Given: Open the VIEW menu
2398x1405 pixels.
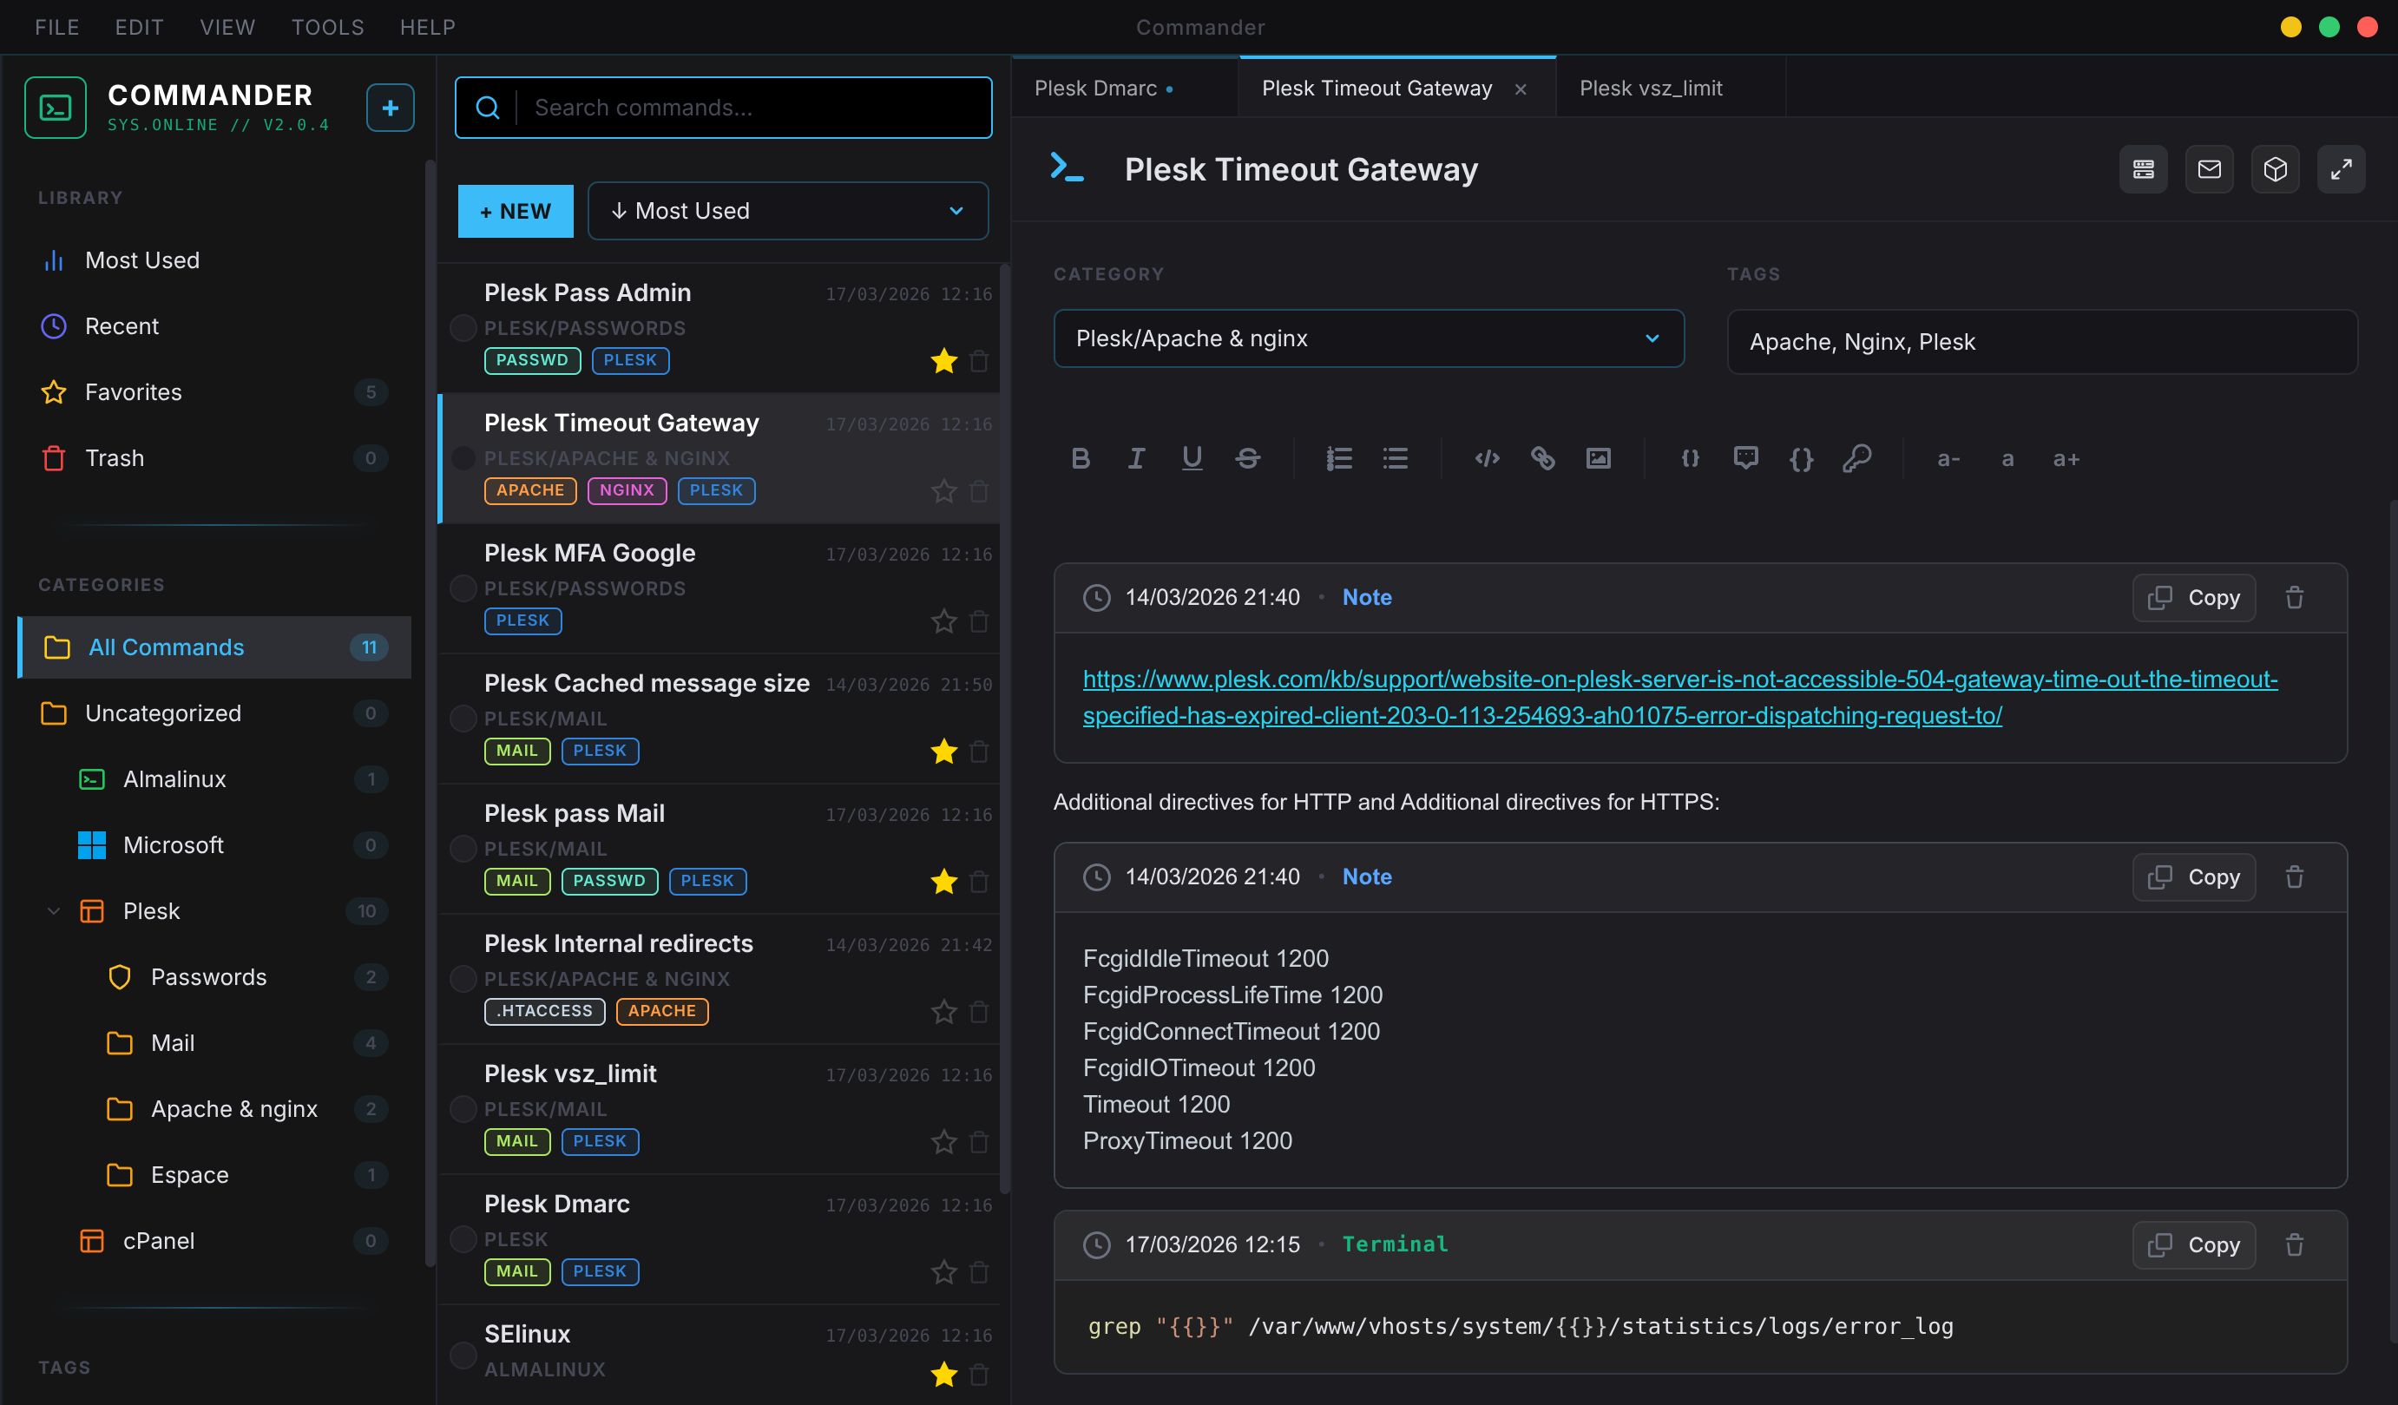Looking at the screenshot, I should point(227,28).
